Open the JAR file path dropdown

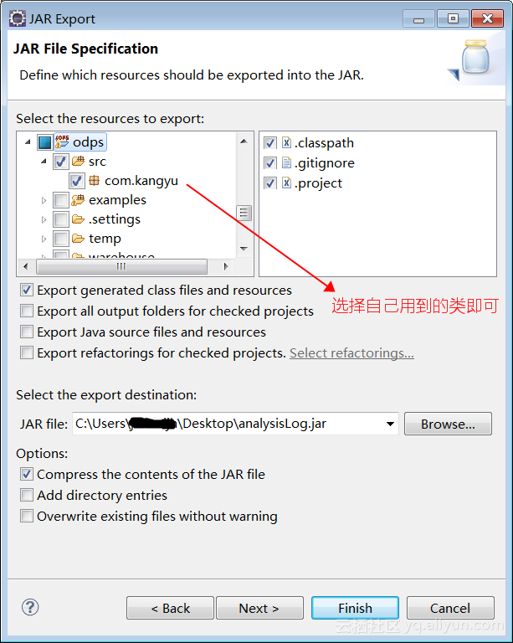click(x=391, y=424)
